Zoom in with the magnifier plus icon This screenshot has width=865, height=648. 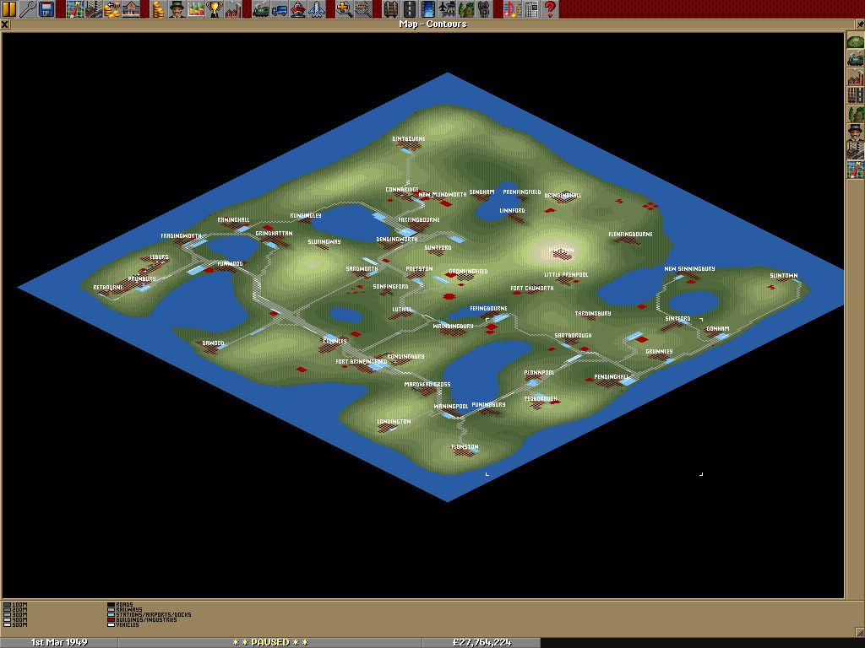tap(345, 8)
